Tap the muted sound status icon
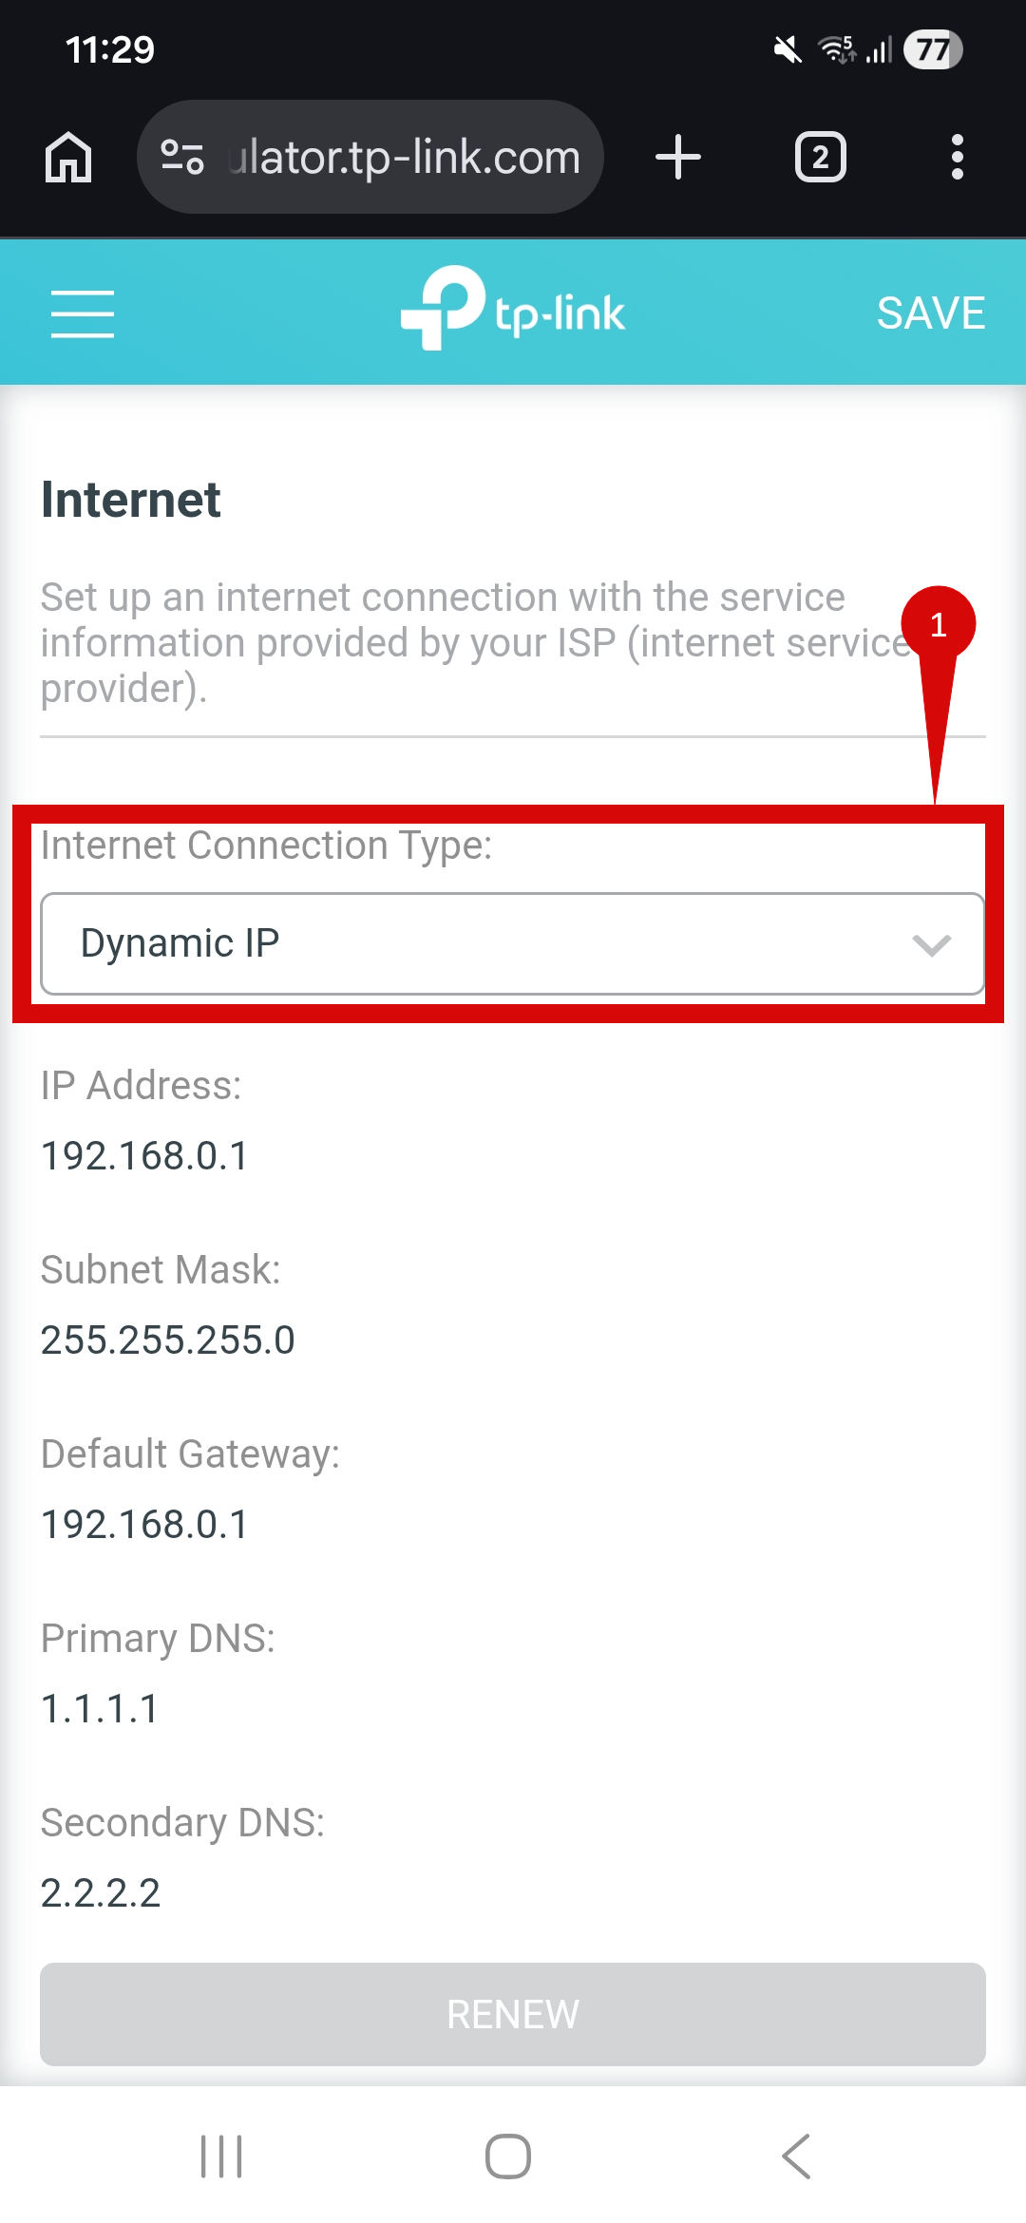Image resolution: width=1026 pixels, height=2223 pixels. click(788, 49)
